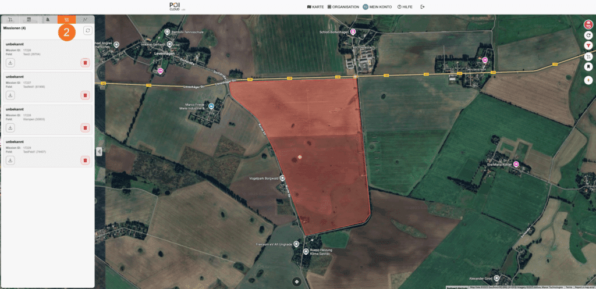Switch to the first sidebar tab
The height and width of the screenshot is (289, 596).
pyautogui.click(x=10, y=19)
